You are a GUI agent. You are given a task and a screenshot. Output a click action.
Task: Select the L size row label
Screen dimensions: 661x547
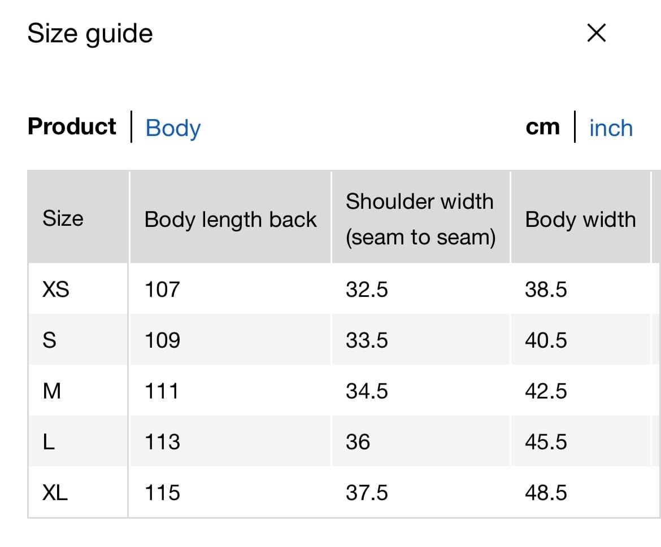(49, 442)
